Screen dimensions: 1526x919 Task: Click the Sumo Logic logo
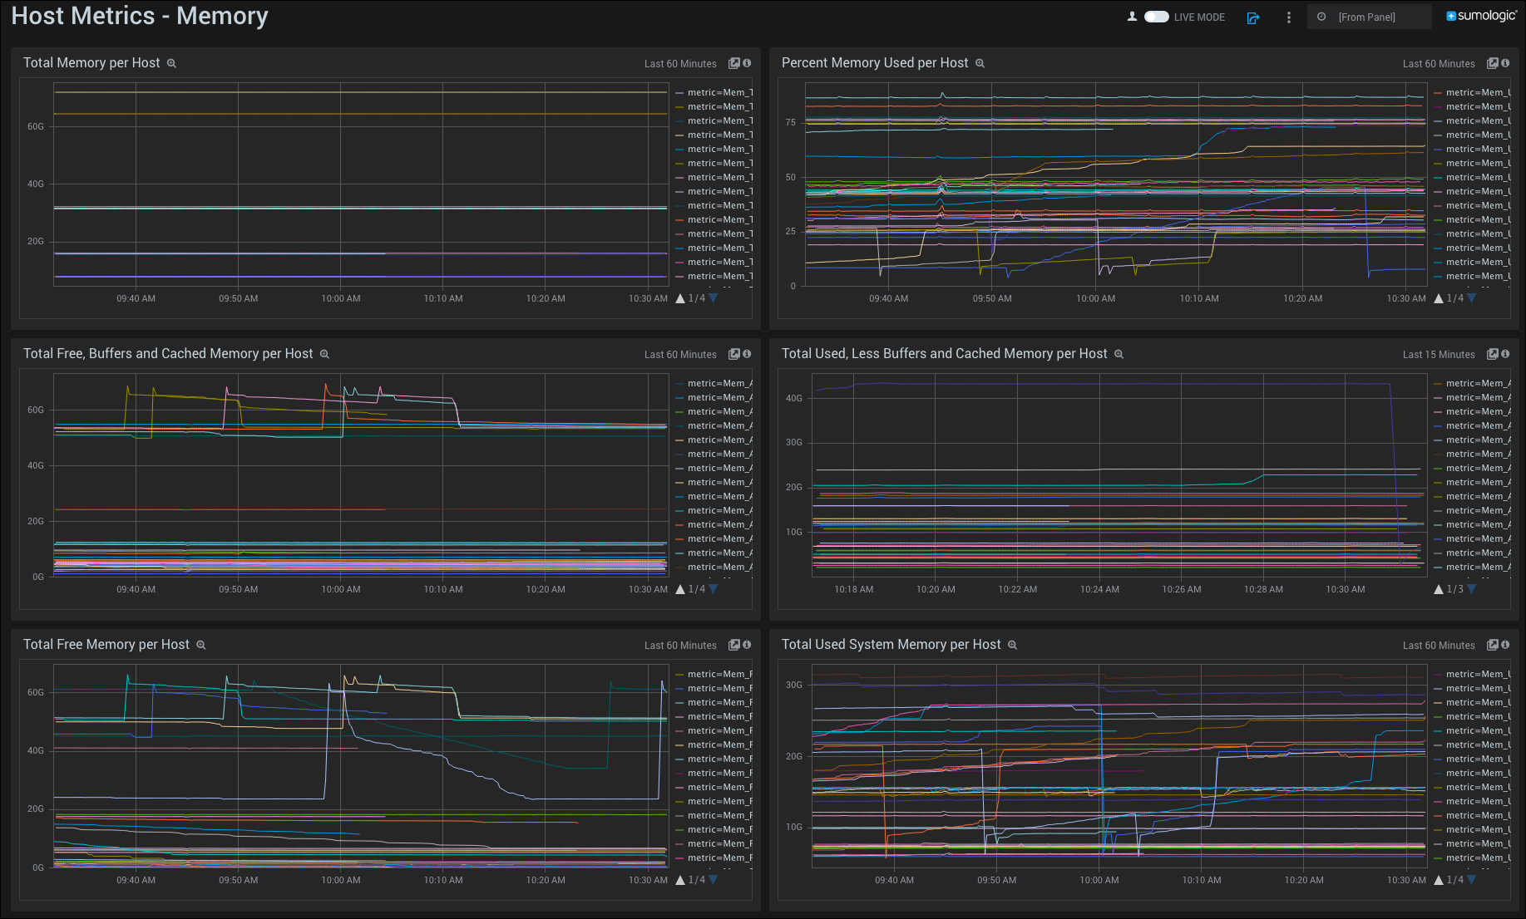coord(1481,15)
